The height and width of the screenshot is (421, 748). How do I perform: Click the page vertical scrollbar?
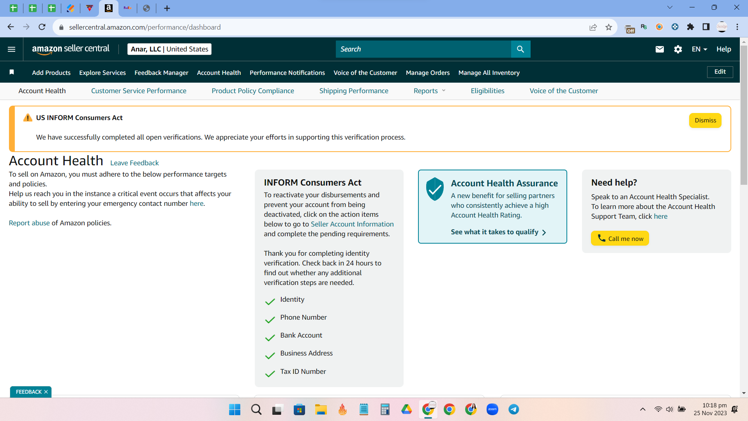click(x=744, y=115)
